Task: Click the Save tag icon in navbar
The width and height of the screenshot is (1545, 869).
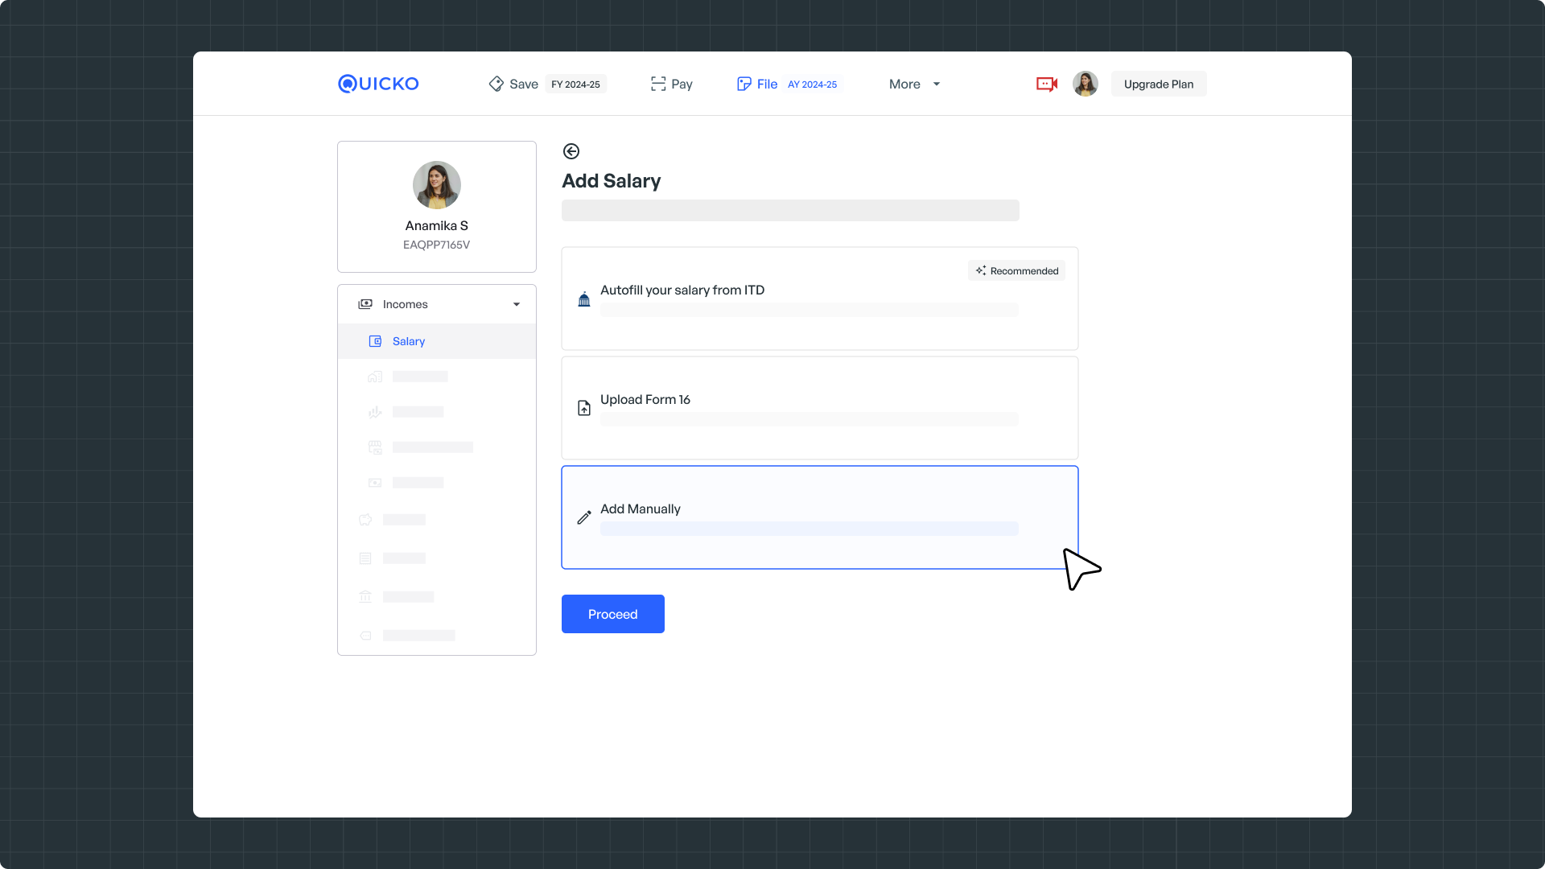Action: pyautogui.click(x=496, y=84)
